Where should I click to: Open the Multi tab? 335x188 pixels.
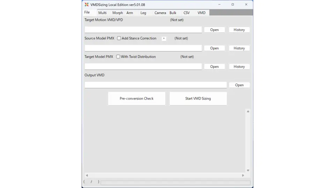(x=102, y=13)
